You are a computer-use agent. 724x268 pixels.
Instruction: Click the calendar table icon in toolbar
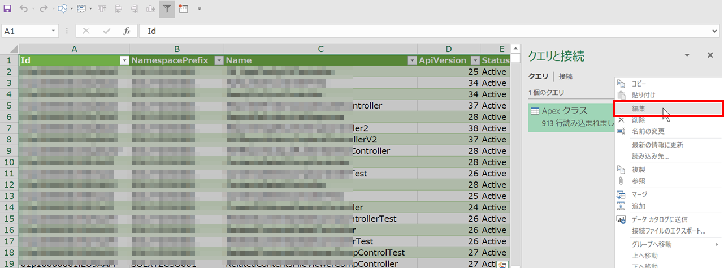[x=184, y=9]
